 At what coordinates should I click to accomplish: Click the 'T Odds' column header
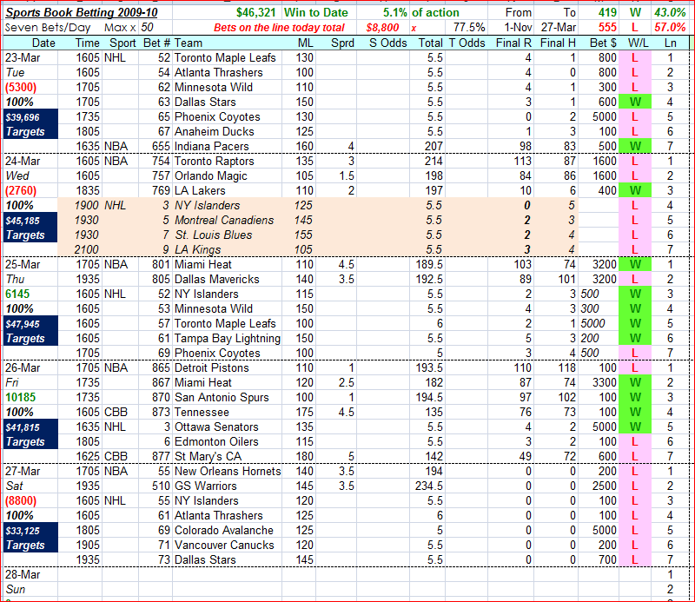click(467, 43)
